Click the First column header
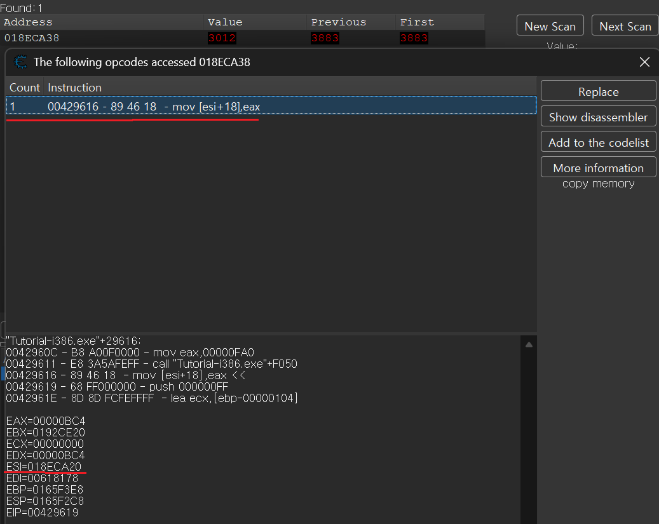 [416, 22]
